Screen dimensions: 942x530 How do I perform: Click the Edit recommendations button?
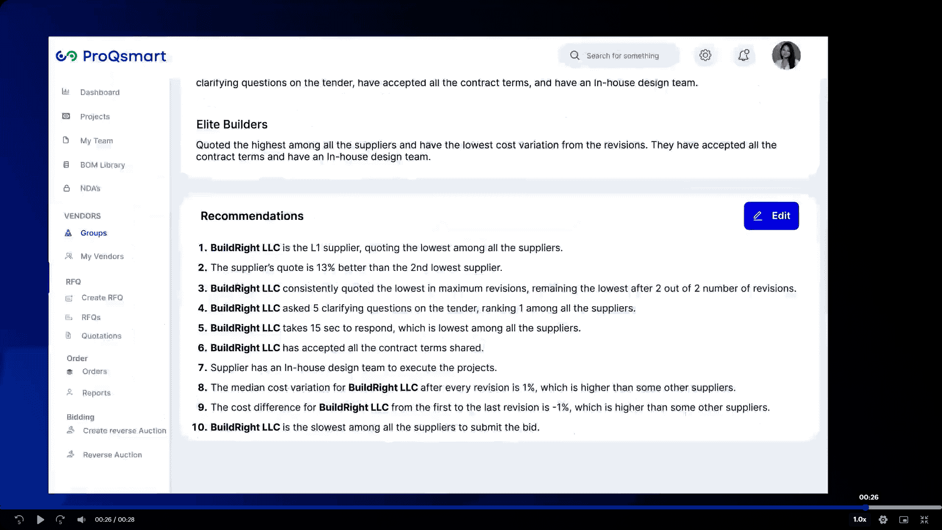(771, 216)
